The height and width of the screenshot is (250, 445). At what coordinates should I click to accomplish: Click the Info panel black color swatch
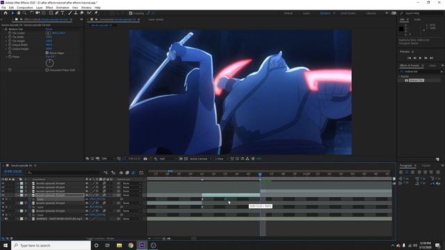point(401,28)
